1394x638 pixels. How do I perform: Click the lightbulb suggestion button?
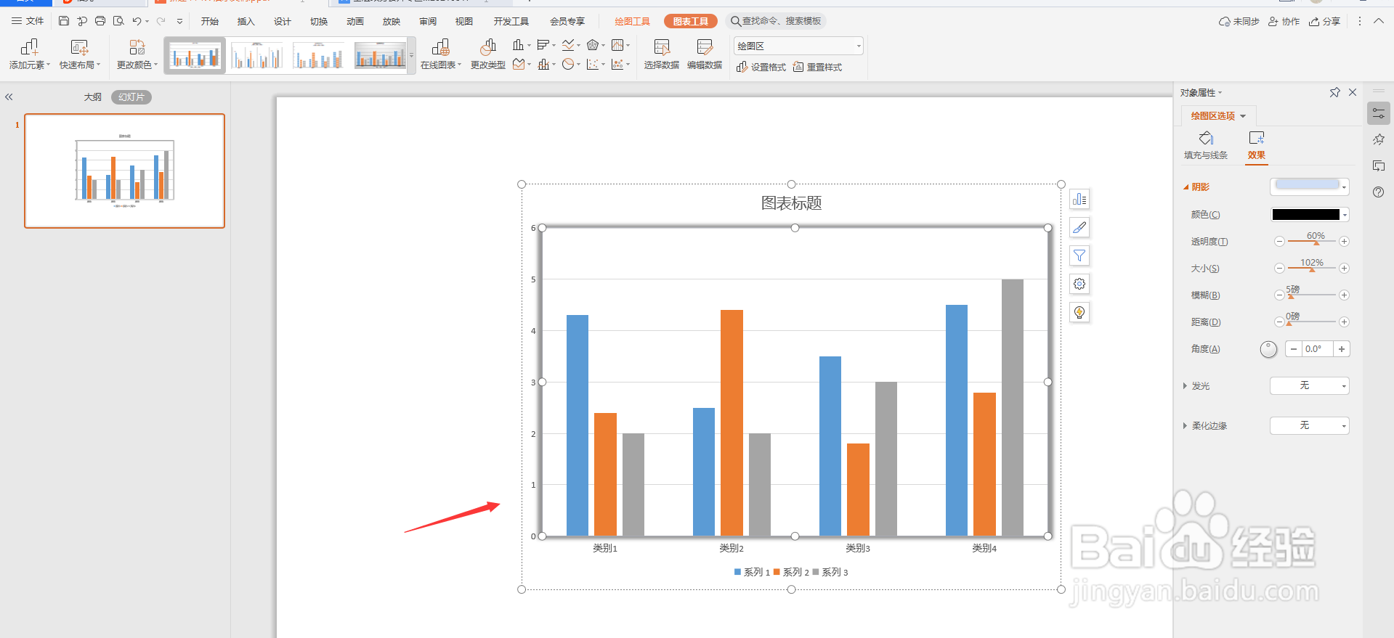click(1079, 312)
